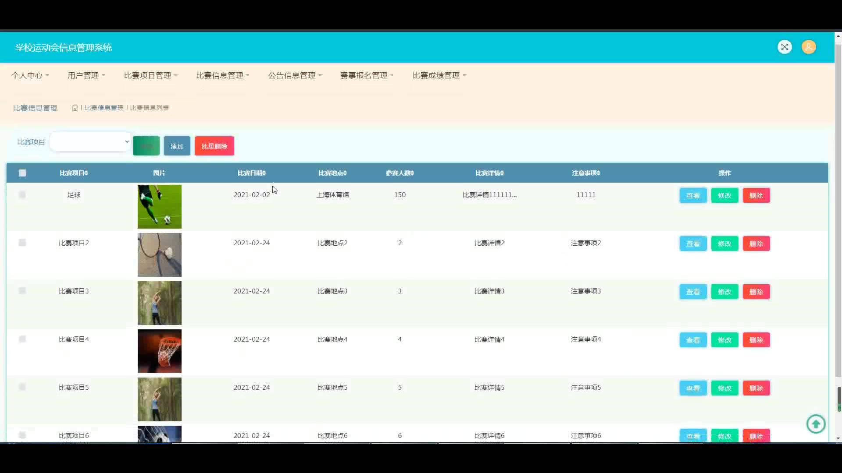Image resolution: width=842 pixels, height=473 pixels.
Task: Click 修改 for 比赛项目5
Action: tap(724, 388)
